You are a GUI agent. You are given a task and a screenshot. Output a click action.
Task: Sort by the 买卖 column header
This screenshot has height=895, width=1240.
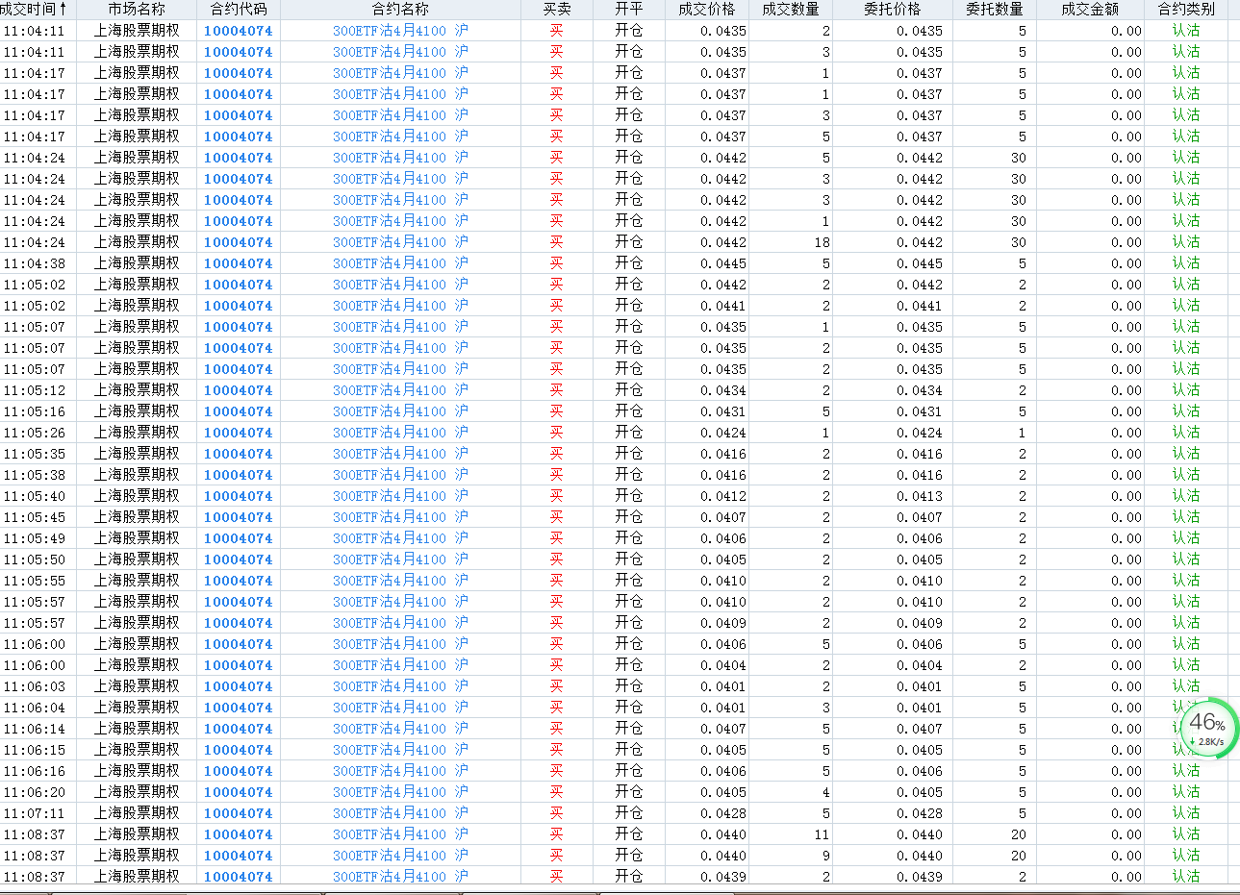pyautogui.click(x=557, y=10)
